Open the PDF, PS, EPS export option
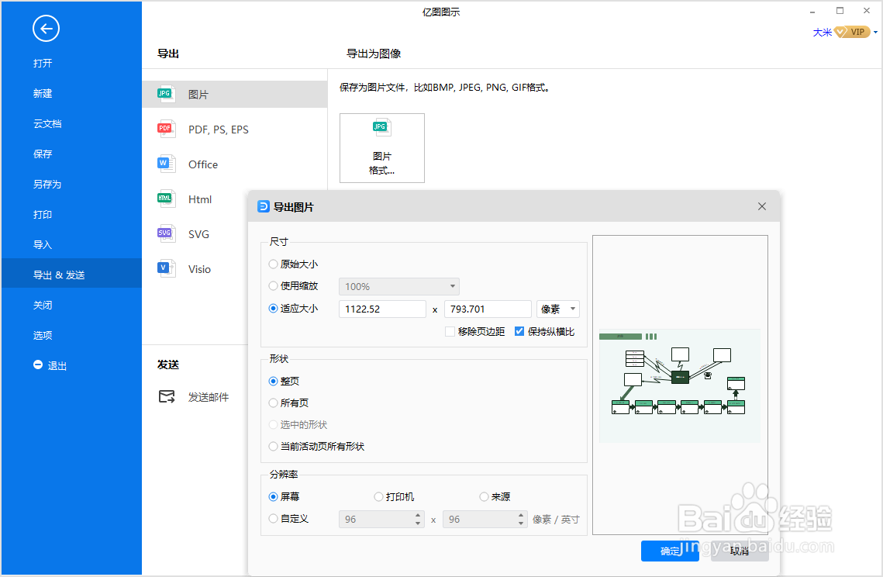The height and width of the screenshot is (577, 883). click(165, 129)
